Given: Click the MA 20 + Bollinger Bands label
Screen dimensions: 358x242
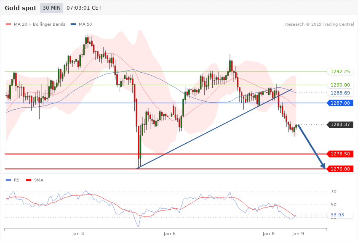Looking at the screenshot, I should (40, 24).
